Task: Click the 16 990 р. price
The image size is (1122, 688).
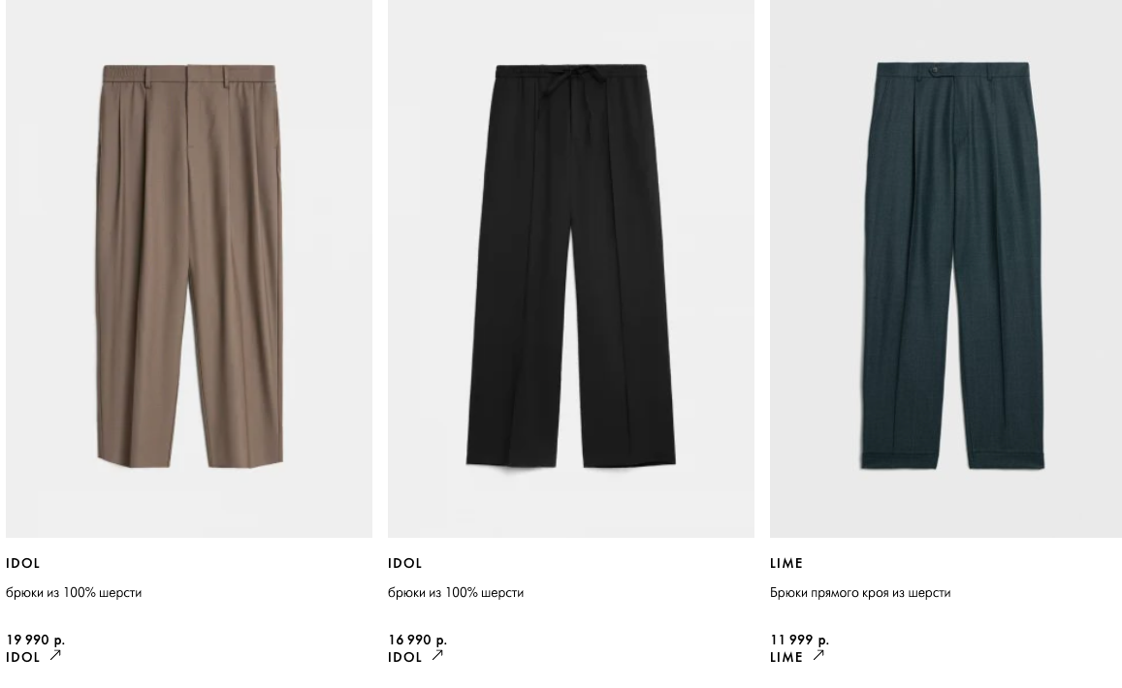Action: (417, 641)
